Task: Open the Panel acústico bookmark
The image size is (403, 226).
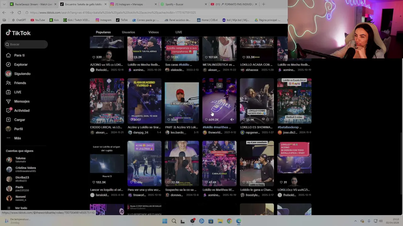Action: [178, 20]
